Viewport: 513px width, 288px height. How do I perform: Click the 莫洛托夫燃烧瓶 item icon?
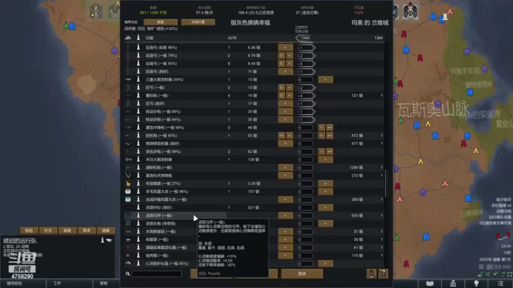pyautogui.click(x=128, y=175)
